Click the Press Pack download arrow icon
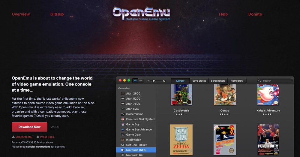This screenshot has height=157, width=300. [38, 137]
